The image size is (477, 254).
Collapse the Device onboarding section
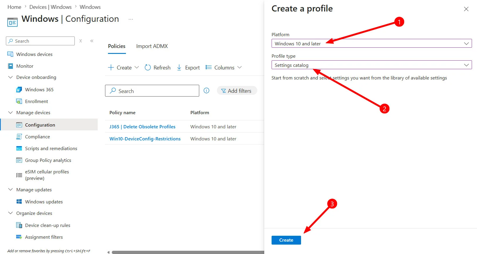[11, 77]
